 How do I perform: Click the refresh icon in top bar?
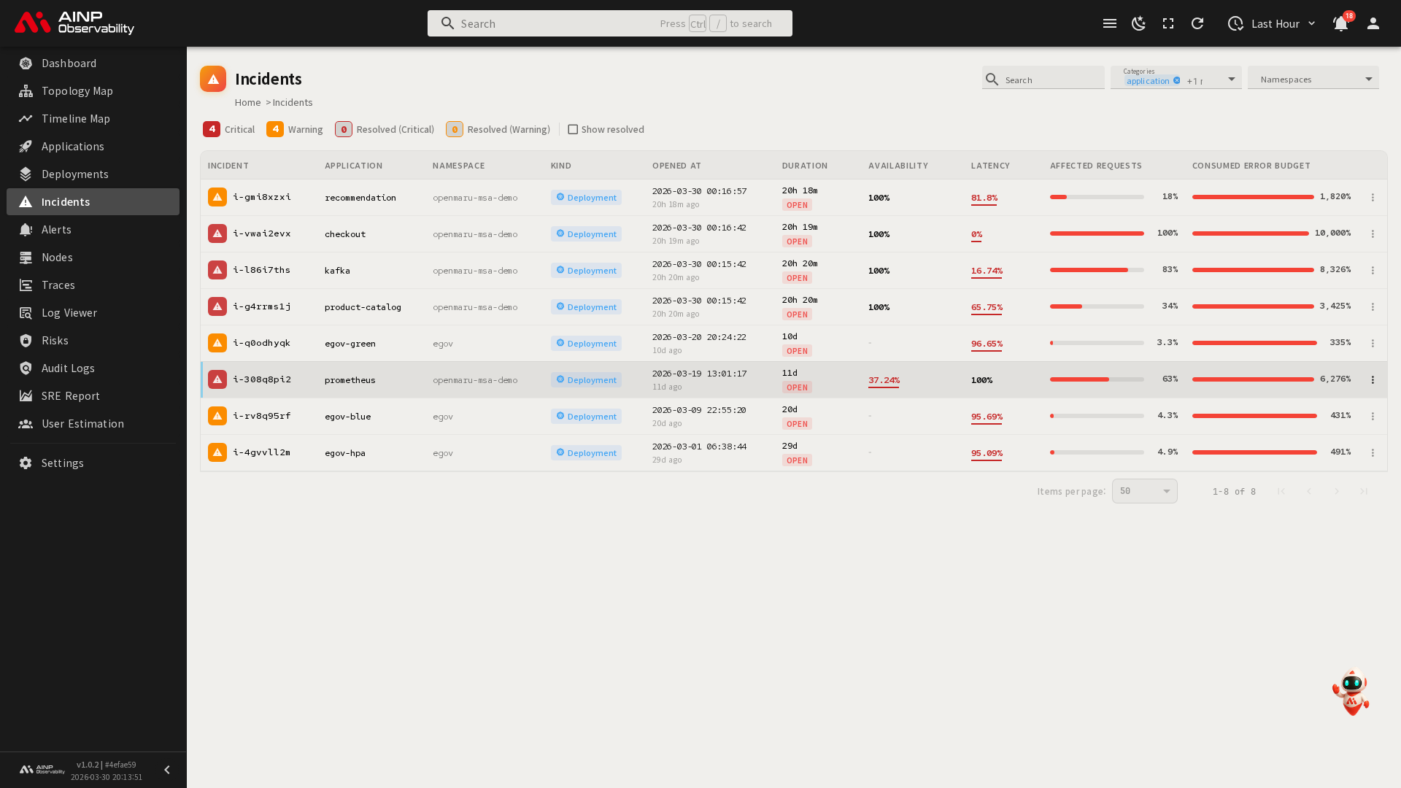pyautogui.click(x=1197, y=23)
